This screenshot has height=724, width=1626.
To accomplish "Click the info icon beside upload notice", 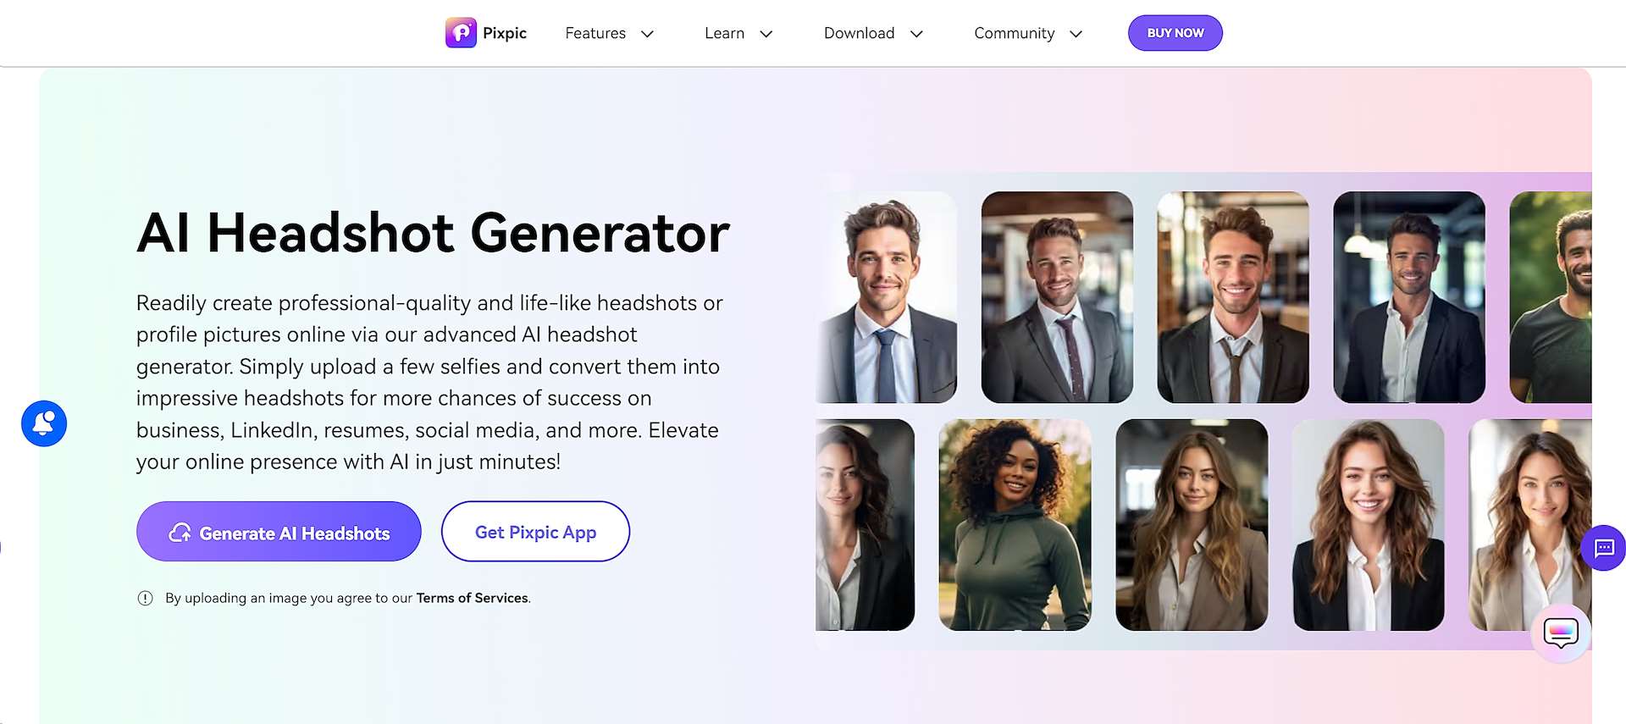I will coord(146,598).
